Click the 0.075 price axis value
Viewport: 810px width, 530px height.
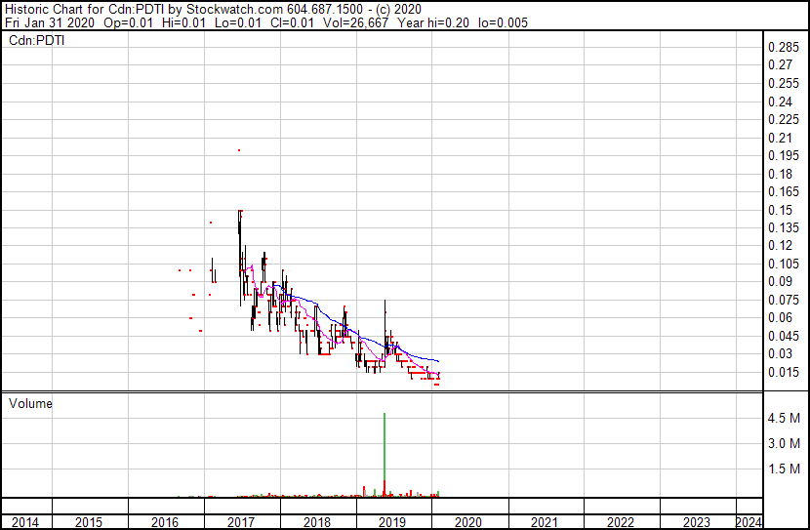(784, 300)
